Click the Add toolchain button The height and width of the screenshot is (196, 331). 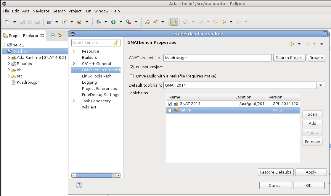312,123
